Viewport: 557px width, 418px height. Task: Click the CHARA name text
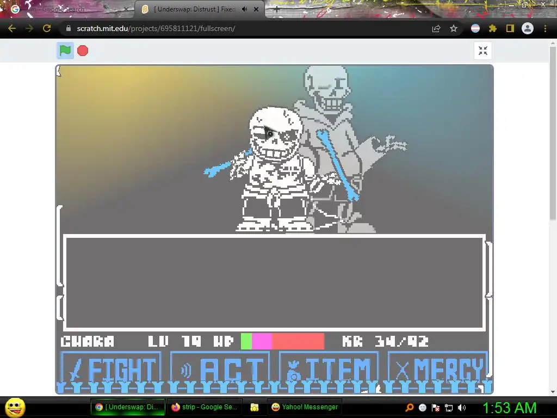pyautogui.click(x=88, y=342)
